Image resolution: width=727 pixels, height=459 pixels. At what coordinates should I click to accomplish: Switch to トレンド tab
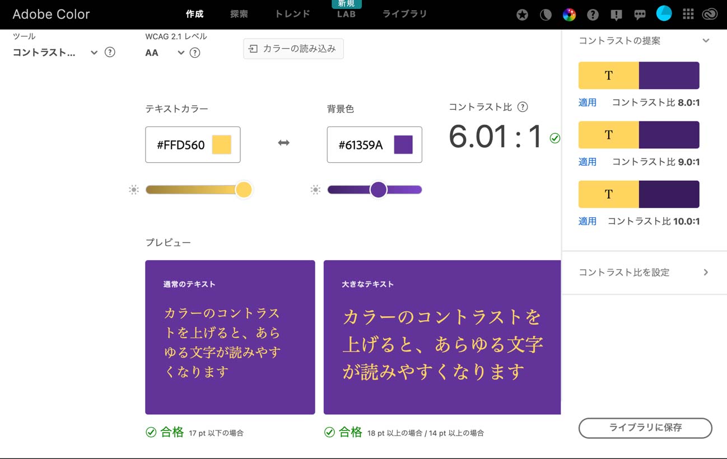[292, 14]
